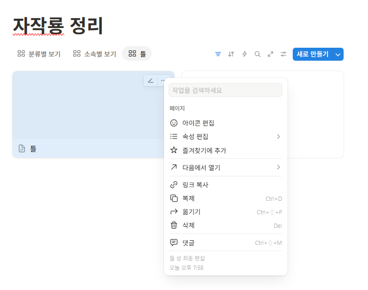Image resolution: width=368 pixels, height=290 pixels.
Task: Switch to the 분류별 보기 tab
Action: [x=39, y=54]
